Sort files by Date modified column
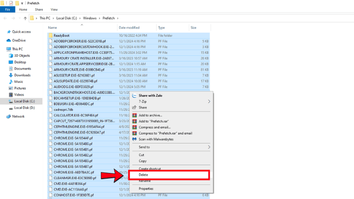Screen dimensions: 354x199 (129, 27)
